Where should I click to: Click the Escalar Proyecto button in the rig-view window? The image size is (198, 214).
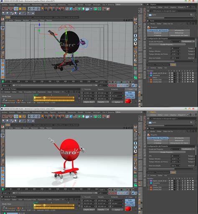[167, 44]
